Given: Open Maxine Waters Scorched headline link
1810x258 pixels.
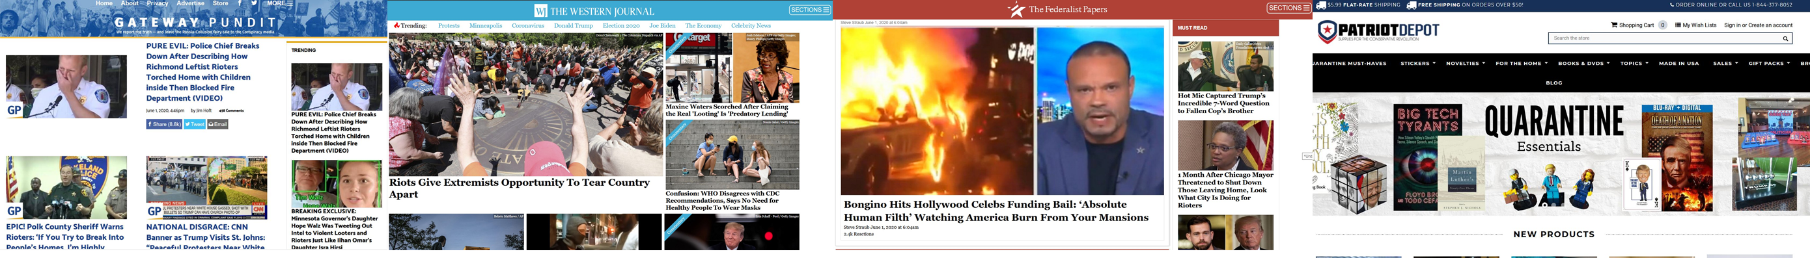Looking at the screenshot, I should tap(727, 110).
